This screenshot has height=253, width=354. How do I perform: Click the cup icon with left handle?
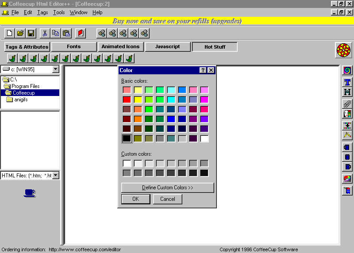(x=347, y=147)
